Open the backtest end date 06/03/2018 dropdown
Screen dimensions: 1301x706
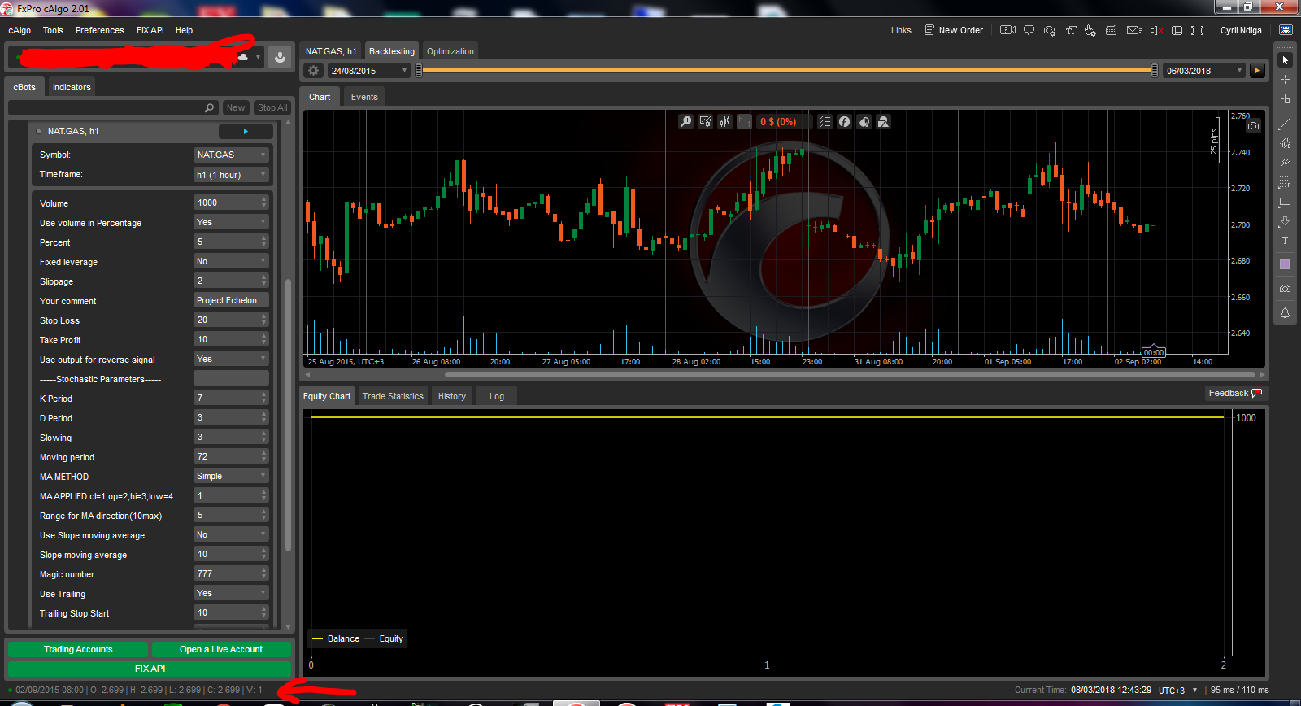(x=1204, y=71)
